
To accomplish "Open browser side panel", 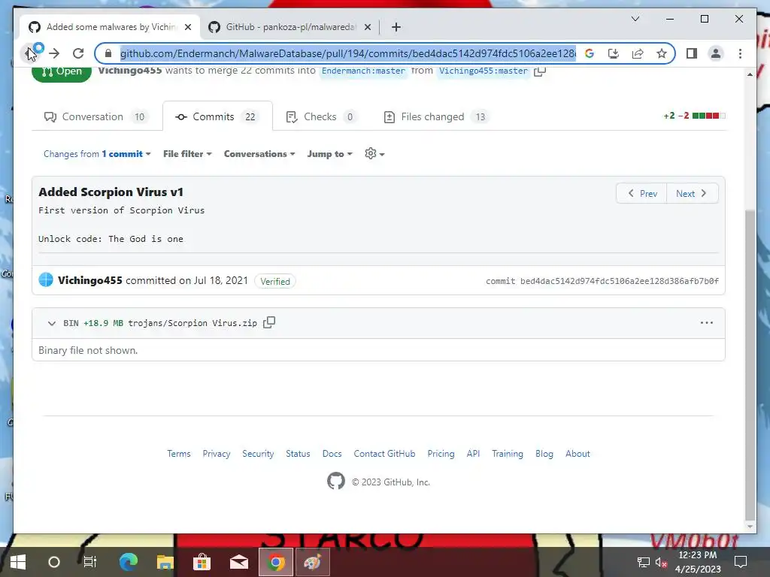I will tap(692, 53).
